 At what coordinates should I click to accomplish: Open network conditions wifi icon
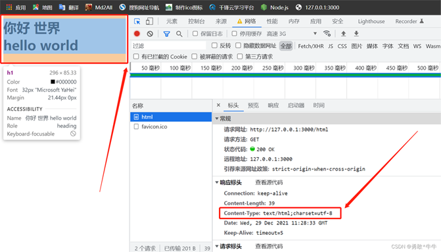click(327, 34)
